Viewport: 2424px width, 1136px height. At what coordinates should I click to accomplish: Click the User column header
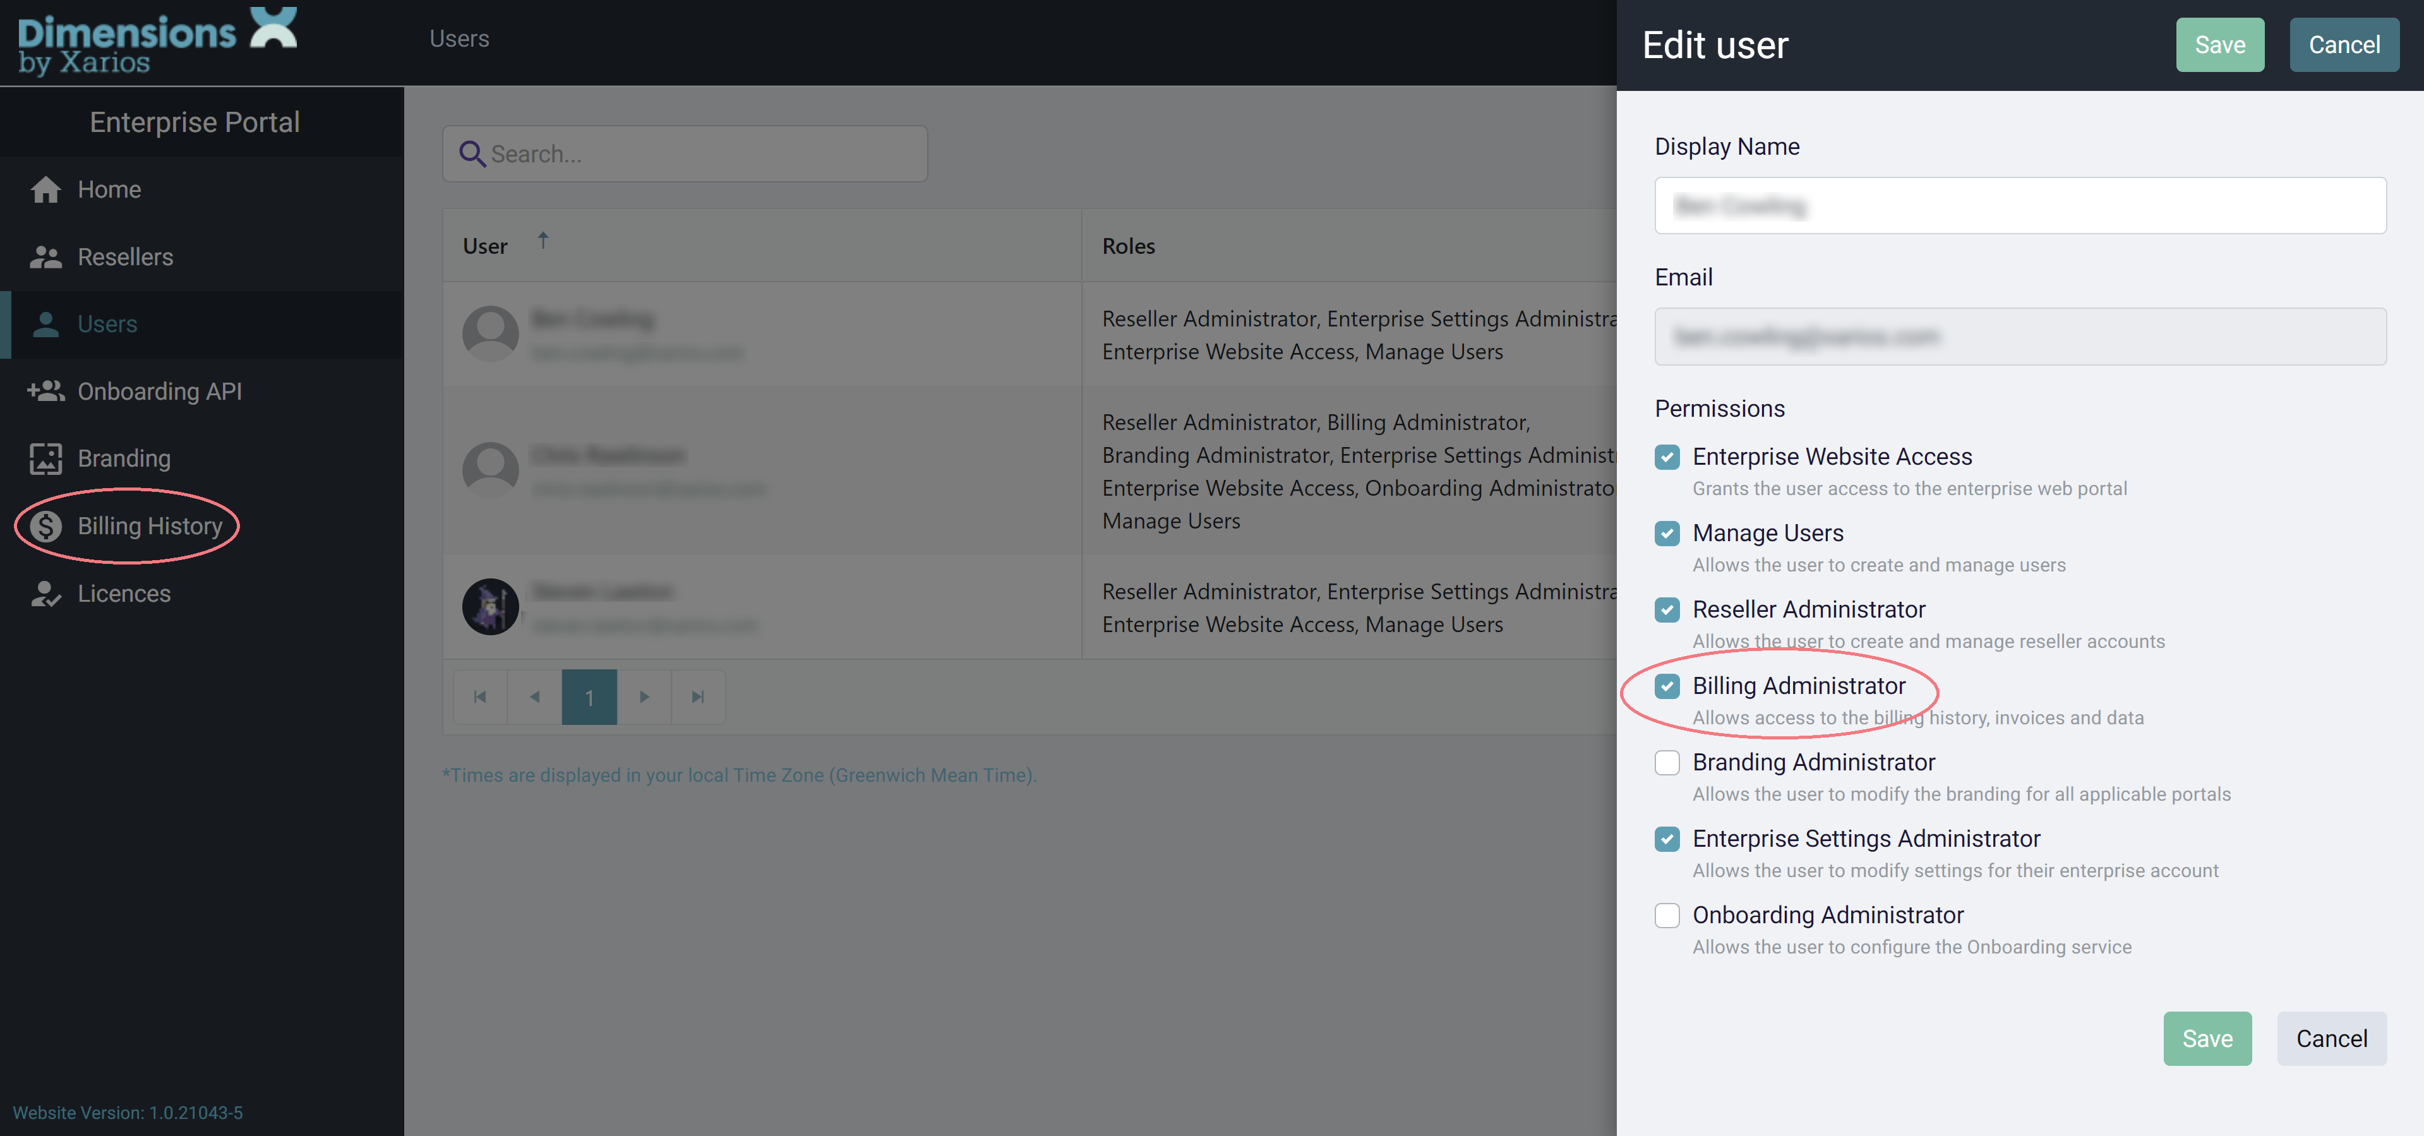[761, 245]
